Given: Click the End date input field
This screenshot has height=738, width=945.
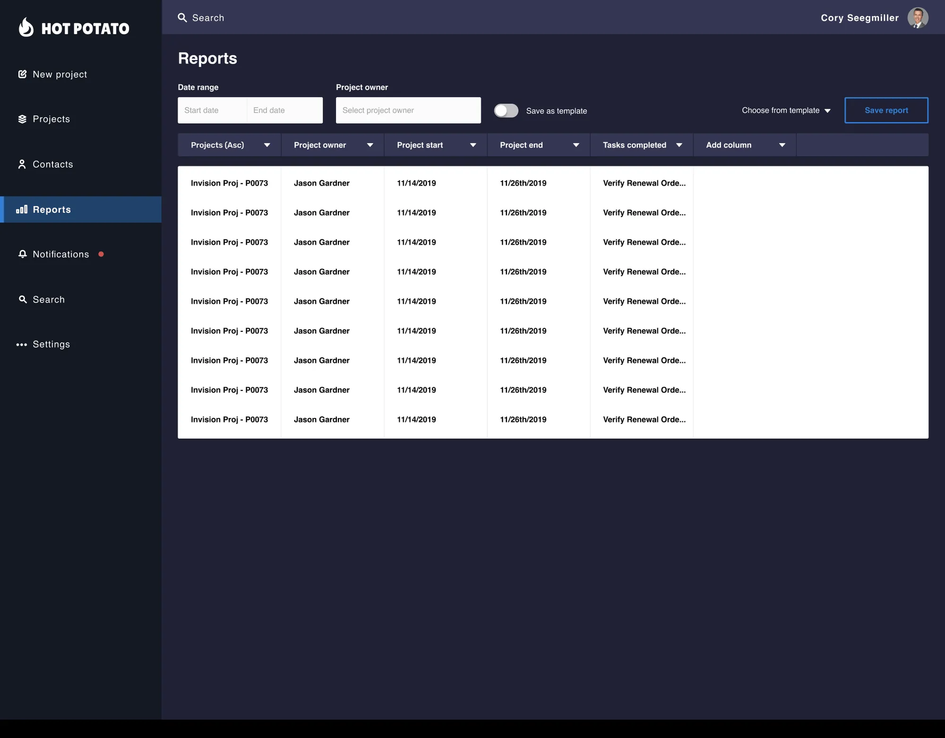Looking at the screenshot, I should pyautogui.click(x=285, y=110).
